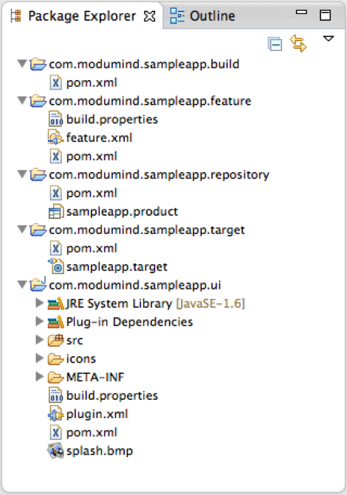Collapse the com.modumind.sampleapp.build project
This screenshot has height=495, width=347.
(x=22, y=64)
